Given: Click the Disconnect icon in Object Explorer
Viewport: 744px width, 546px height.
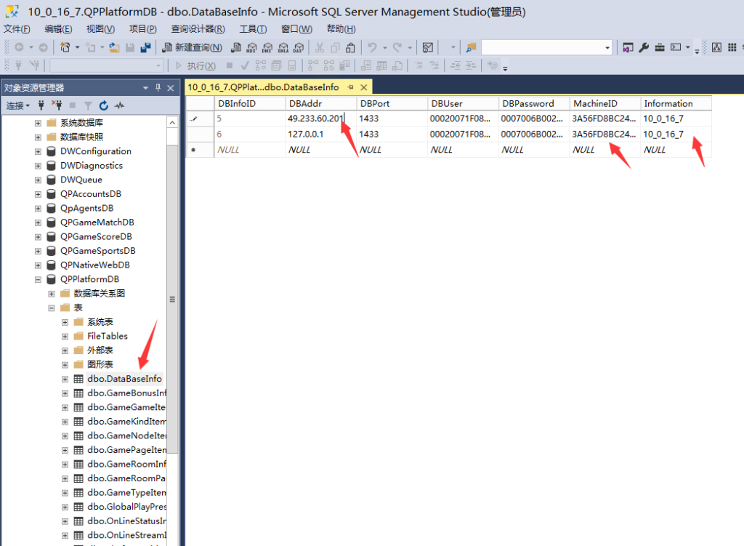Looking at the screenshot, I should click(x=57, y=105).
